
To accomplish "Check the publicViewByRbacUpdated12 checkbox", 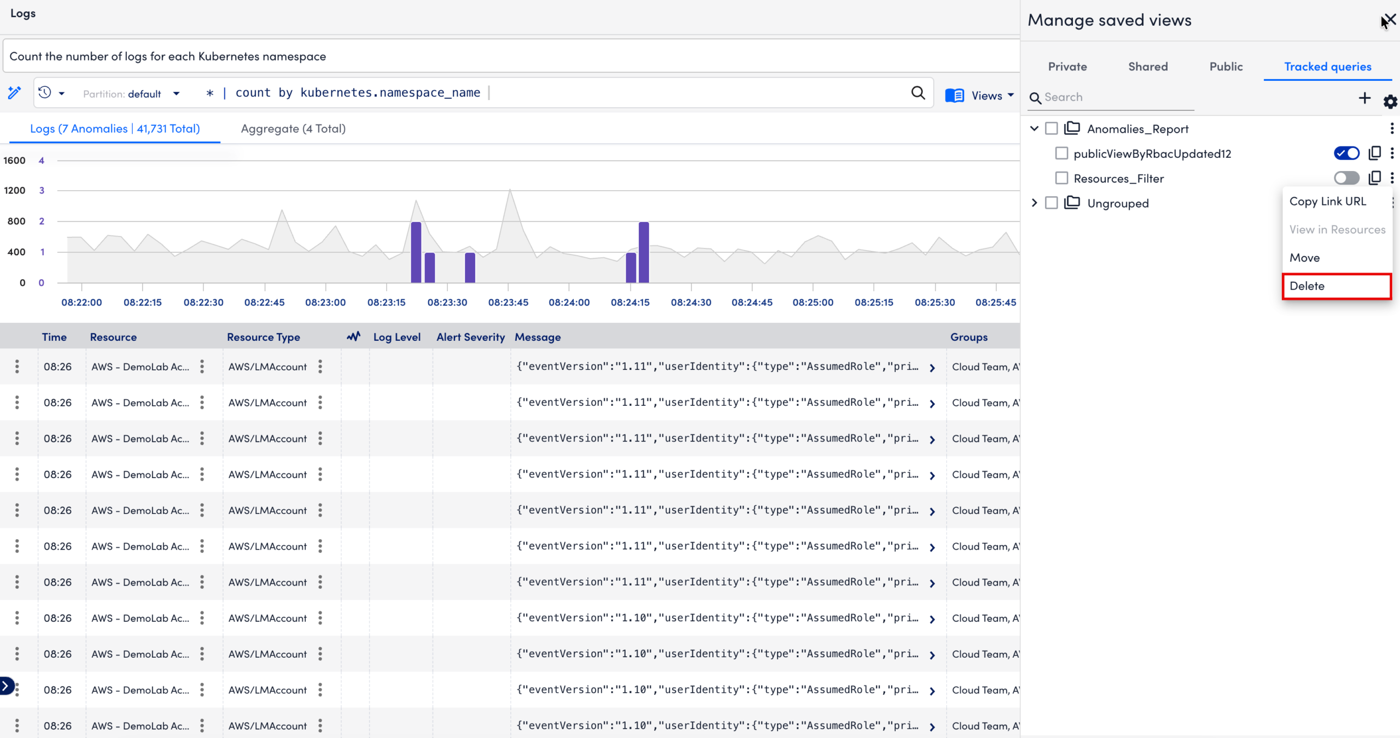I will click(x=1061, y=153).
